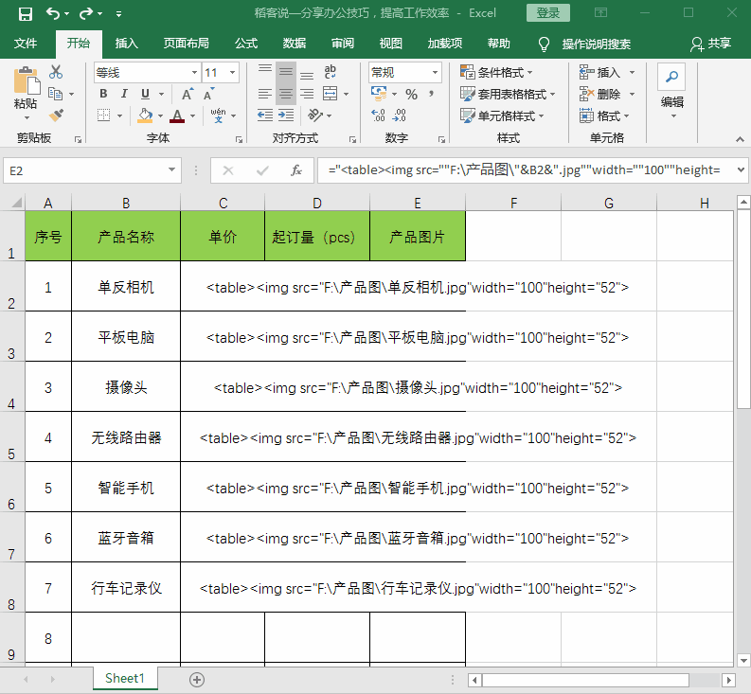Open 条件格式 conditional formatting

point(496,72)
